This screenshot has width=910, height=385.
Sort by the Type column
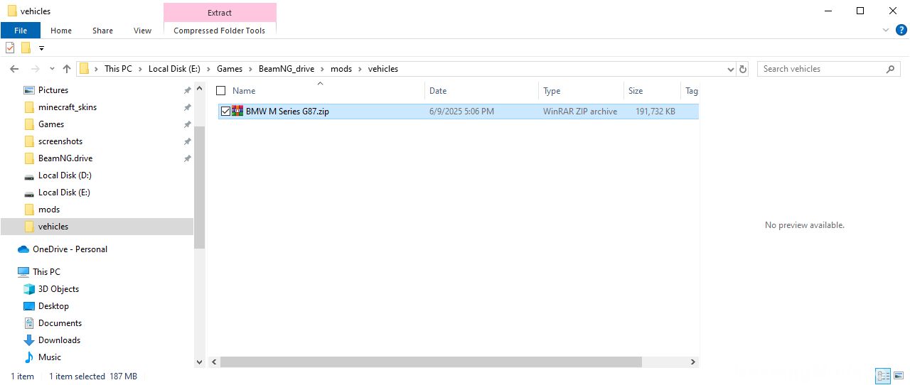click(552, 90)
